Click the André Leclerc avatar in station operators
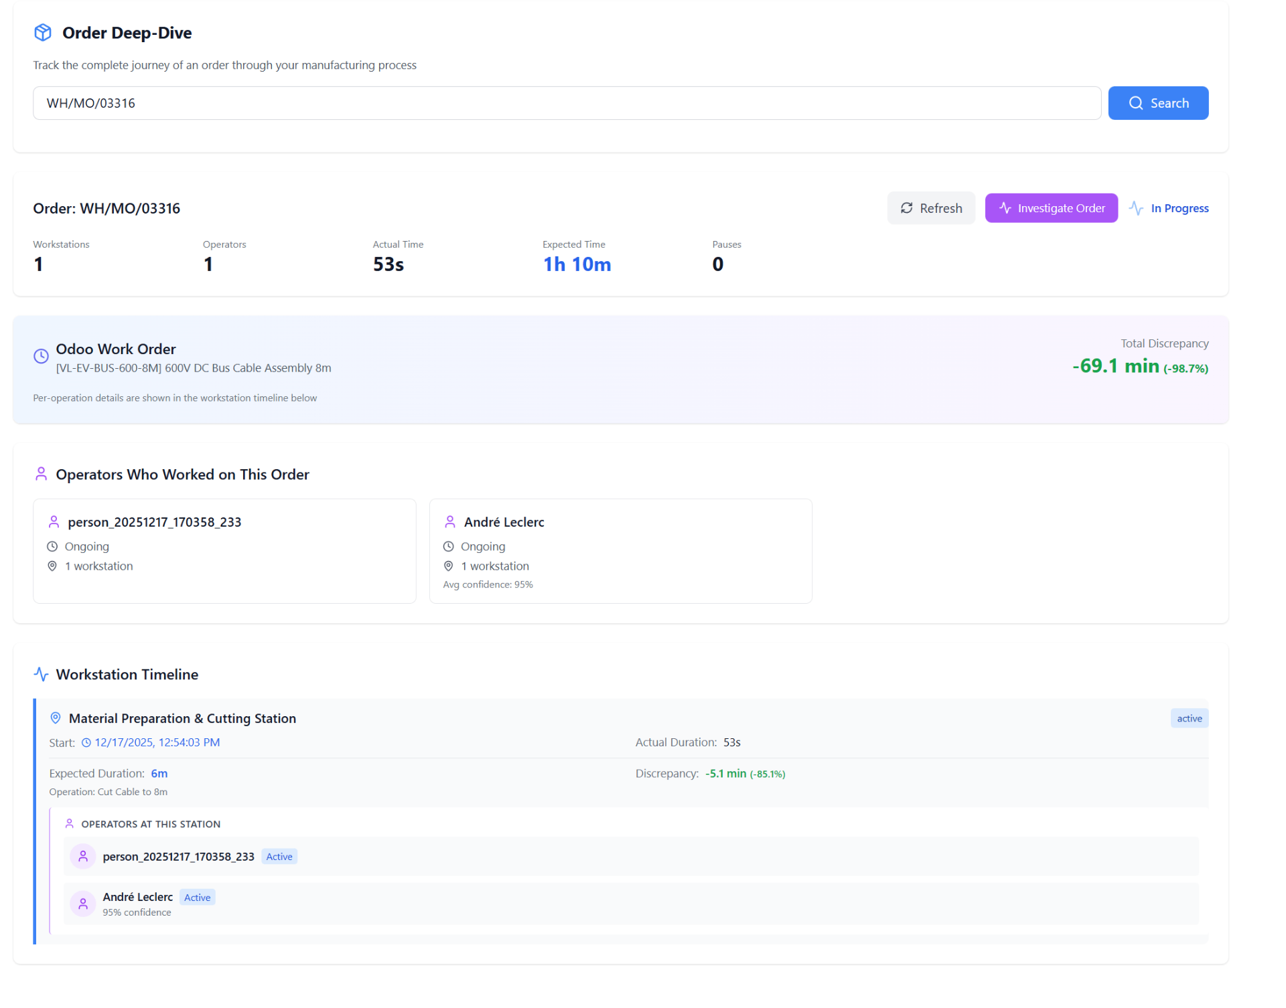Image resolution: width=1286 pixels, height=1008 pixels. pyautogui.click(x=83, y=904)
